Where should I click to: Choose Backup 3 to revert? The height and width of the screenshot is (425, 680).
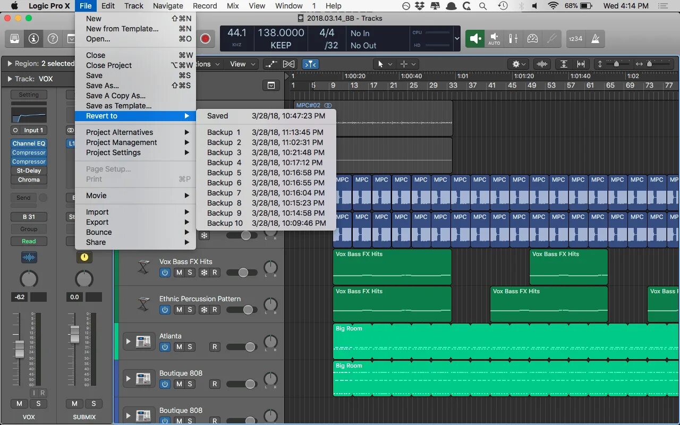[x=266, y=152]
